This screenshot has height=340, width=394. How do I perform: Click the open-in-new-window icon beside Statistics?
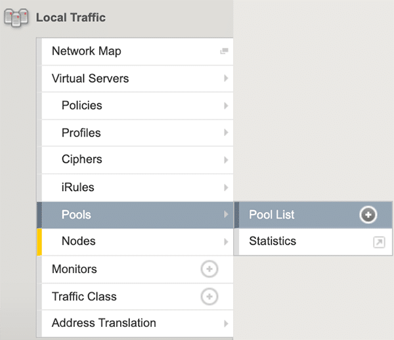pyautogui.click(x=379, y=242)
